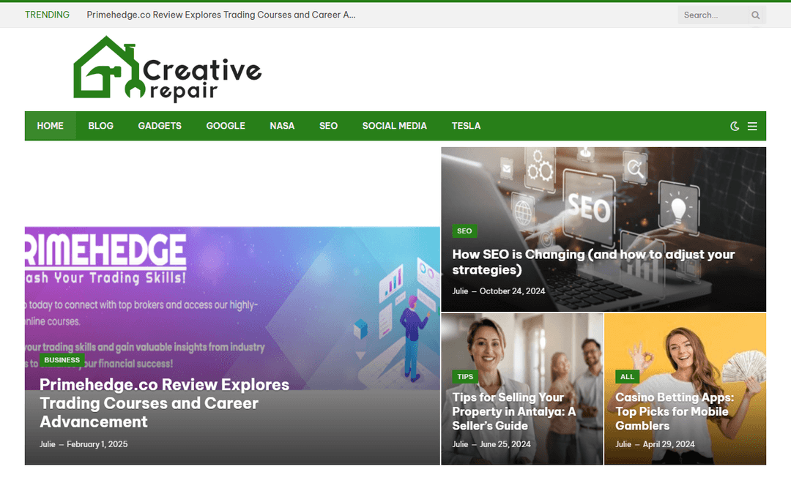Click the April 29, 2024 date
791x494 pixels.
tap(669, 444)
